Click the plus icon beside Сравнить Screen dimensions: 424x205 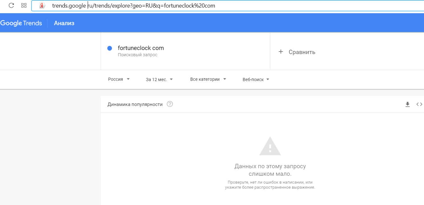[281, 52]
